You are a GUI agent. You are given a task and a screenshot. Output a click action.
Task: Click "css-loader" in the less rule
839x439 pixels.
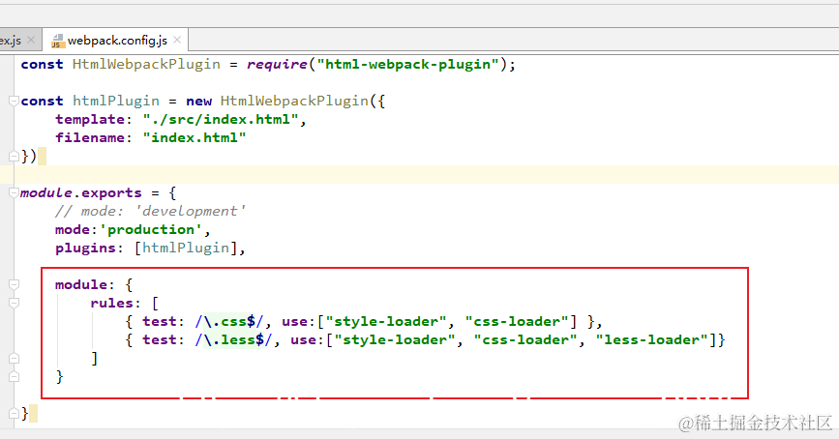[524, 339]
